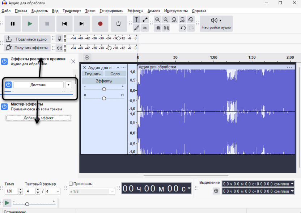The height and width of the screenshot is (213, 301).
Task: Enable the Привязать snap checkbox
Action: click(71, 183)
